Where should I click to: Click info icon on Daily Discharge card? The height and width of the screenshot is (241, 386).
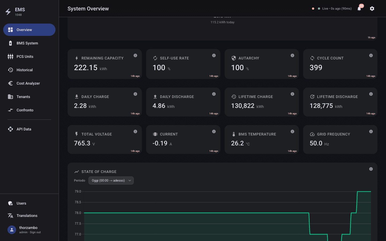tap(214, 94)
